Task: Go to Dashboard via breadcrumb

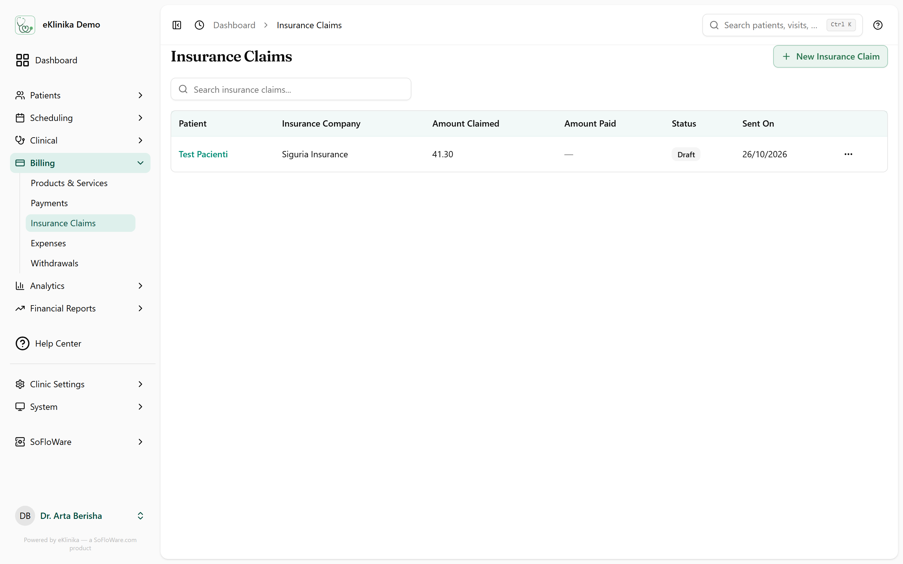Action: (234, 25)
